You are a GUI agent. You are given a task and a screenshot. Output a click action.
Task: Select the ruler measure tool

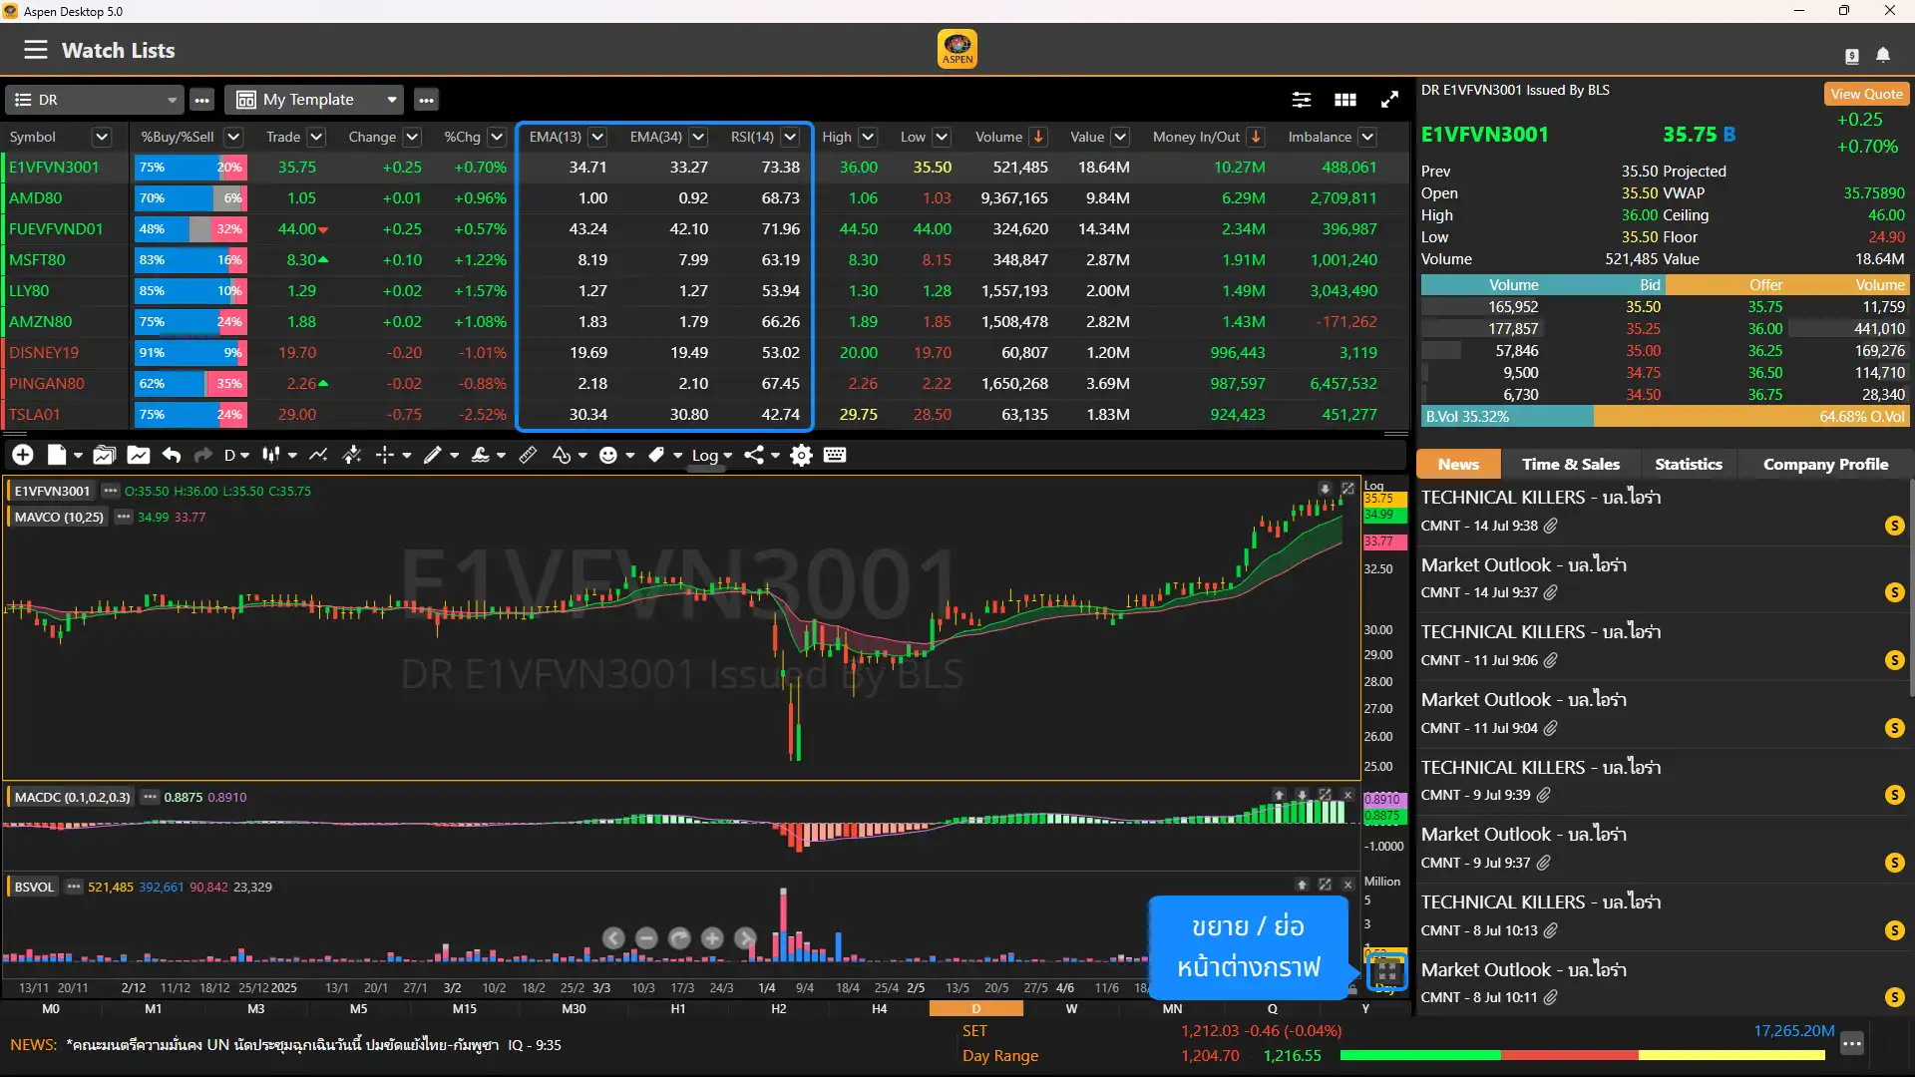[x=528, y=456]
